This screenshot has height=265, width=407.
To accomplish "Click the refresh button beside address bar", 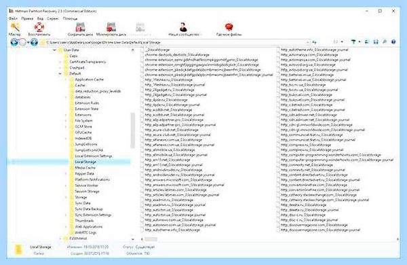I will point(314,42).
